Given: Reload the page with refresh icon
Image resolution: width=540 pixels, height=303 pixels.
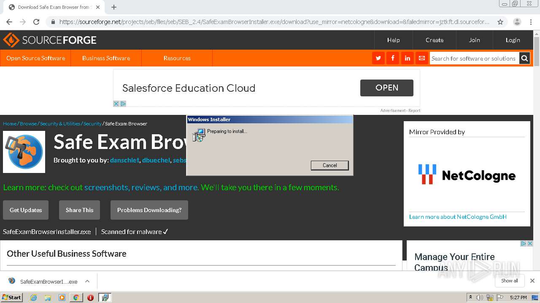Looking at the screenshot, I should point(36,22).
